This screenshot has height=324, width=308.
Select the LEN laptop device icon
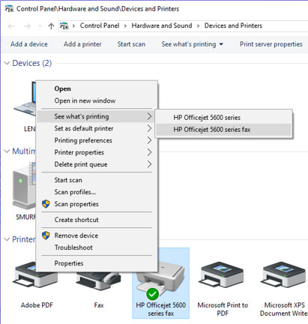tap(25, 99)
